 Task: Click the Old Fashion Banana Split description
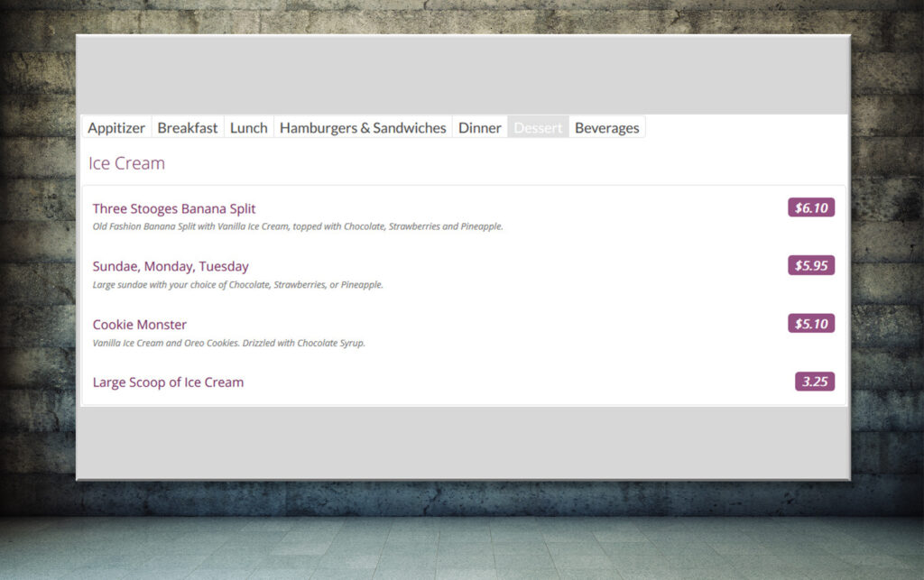[x=298, y=226]
